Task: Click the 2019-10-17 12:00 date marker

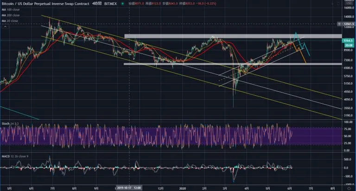Action: click(x=129, y=188)
